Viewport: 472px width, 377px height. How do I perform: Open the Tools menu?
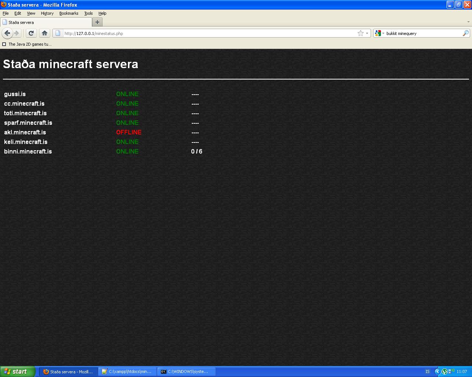[88, 13]
